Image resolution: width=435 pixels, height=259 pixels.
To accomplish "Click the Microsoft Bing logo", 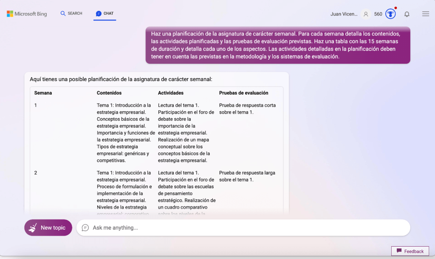I will click(27, 14).
